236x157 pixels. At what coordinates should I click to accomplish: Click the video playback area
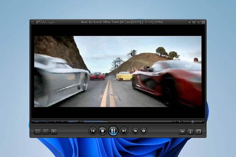click(x=118, y=72)
